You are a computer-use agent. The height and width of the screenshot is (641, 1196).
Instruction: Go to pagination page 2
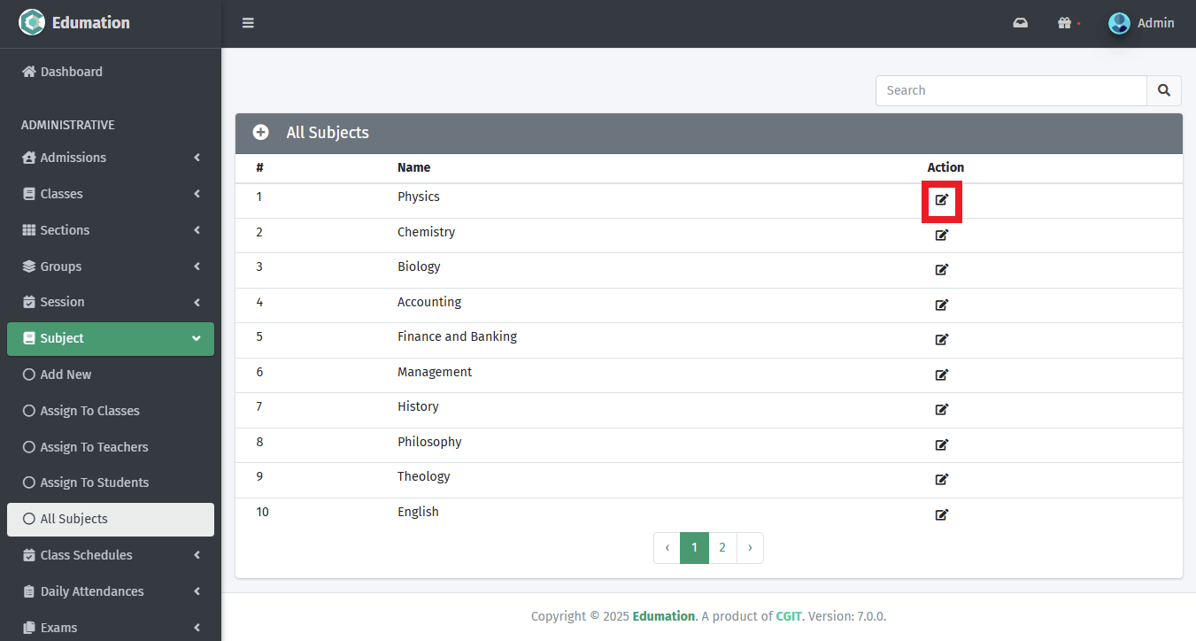[722, 548]
